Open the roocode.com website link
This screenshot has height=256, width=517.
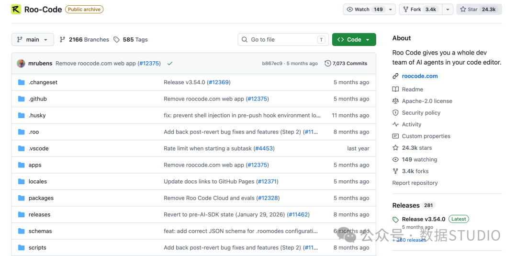click(x=420, y=76)
